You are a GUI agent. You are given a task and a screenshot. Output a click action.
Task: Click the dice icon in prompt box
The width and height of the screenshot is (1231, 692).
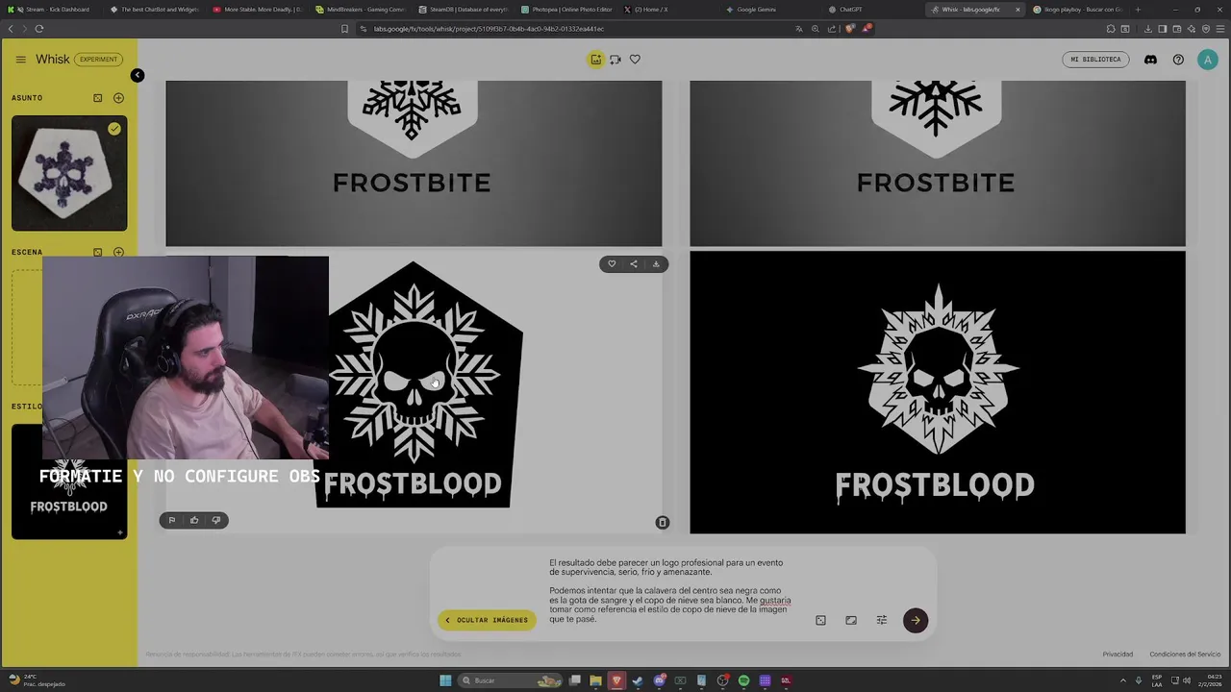[820, 620]
